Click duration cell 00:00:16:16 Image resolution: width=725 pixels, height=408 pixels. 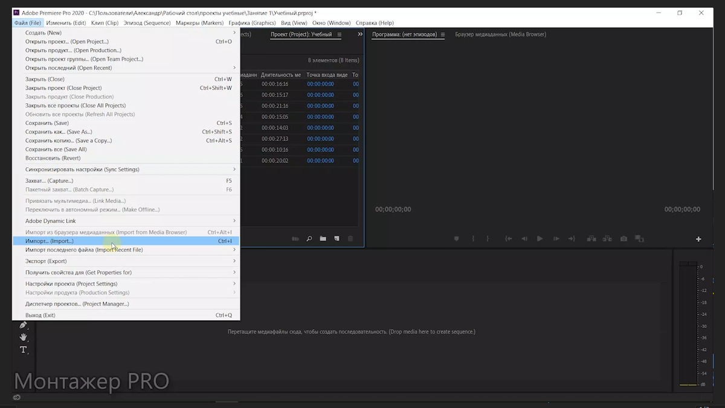(x=275, y=84)
